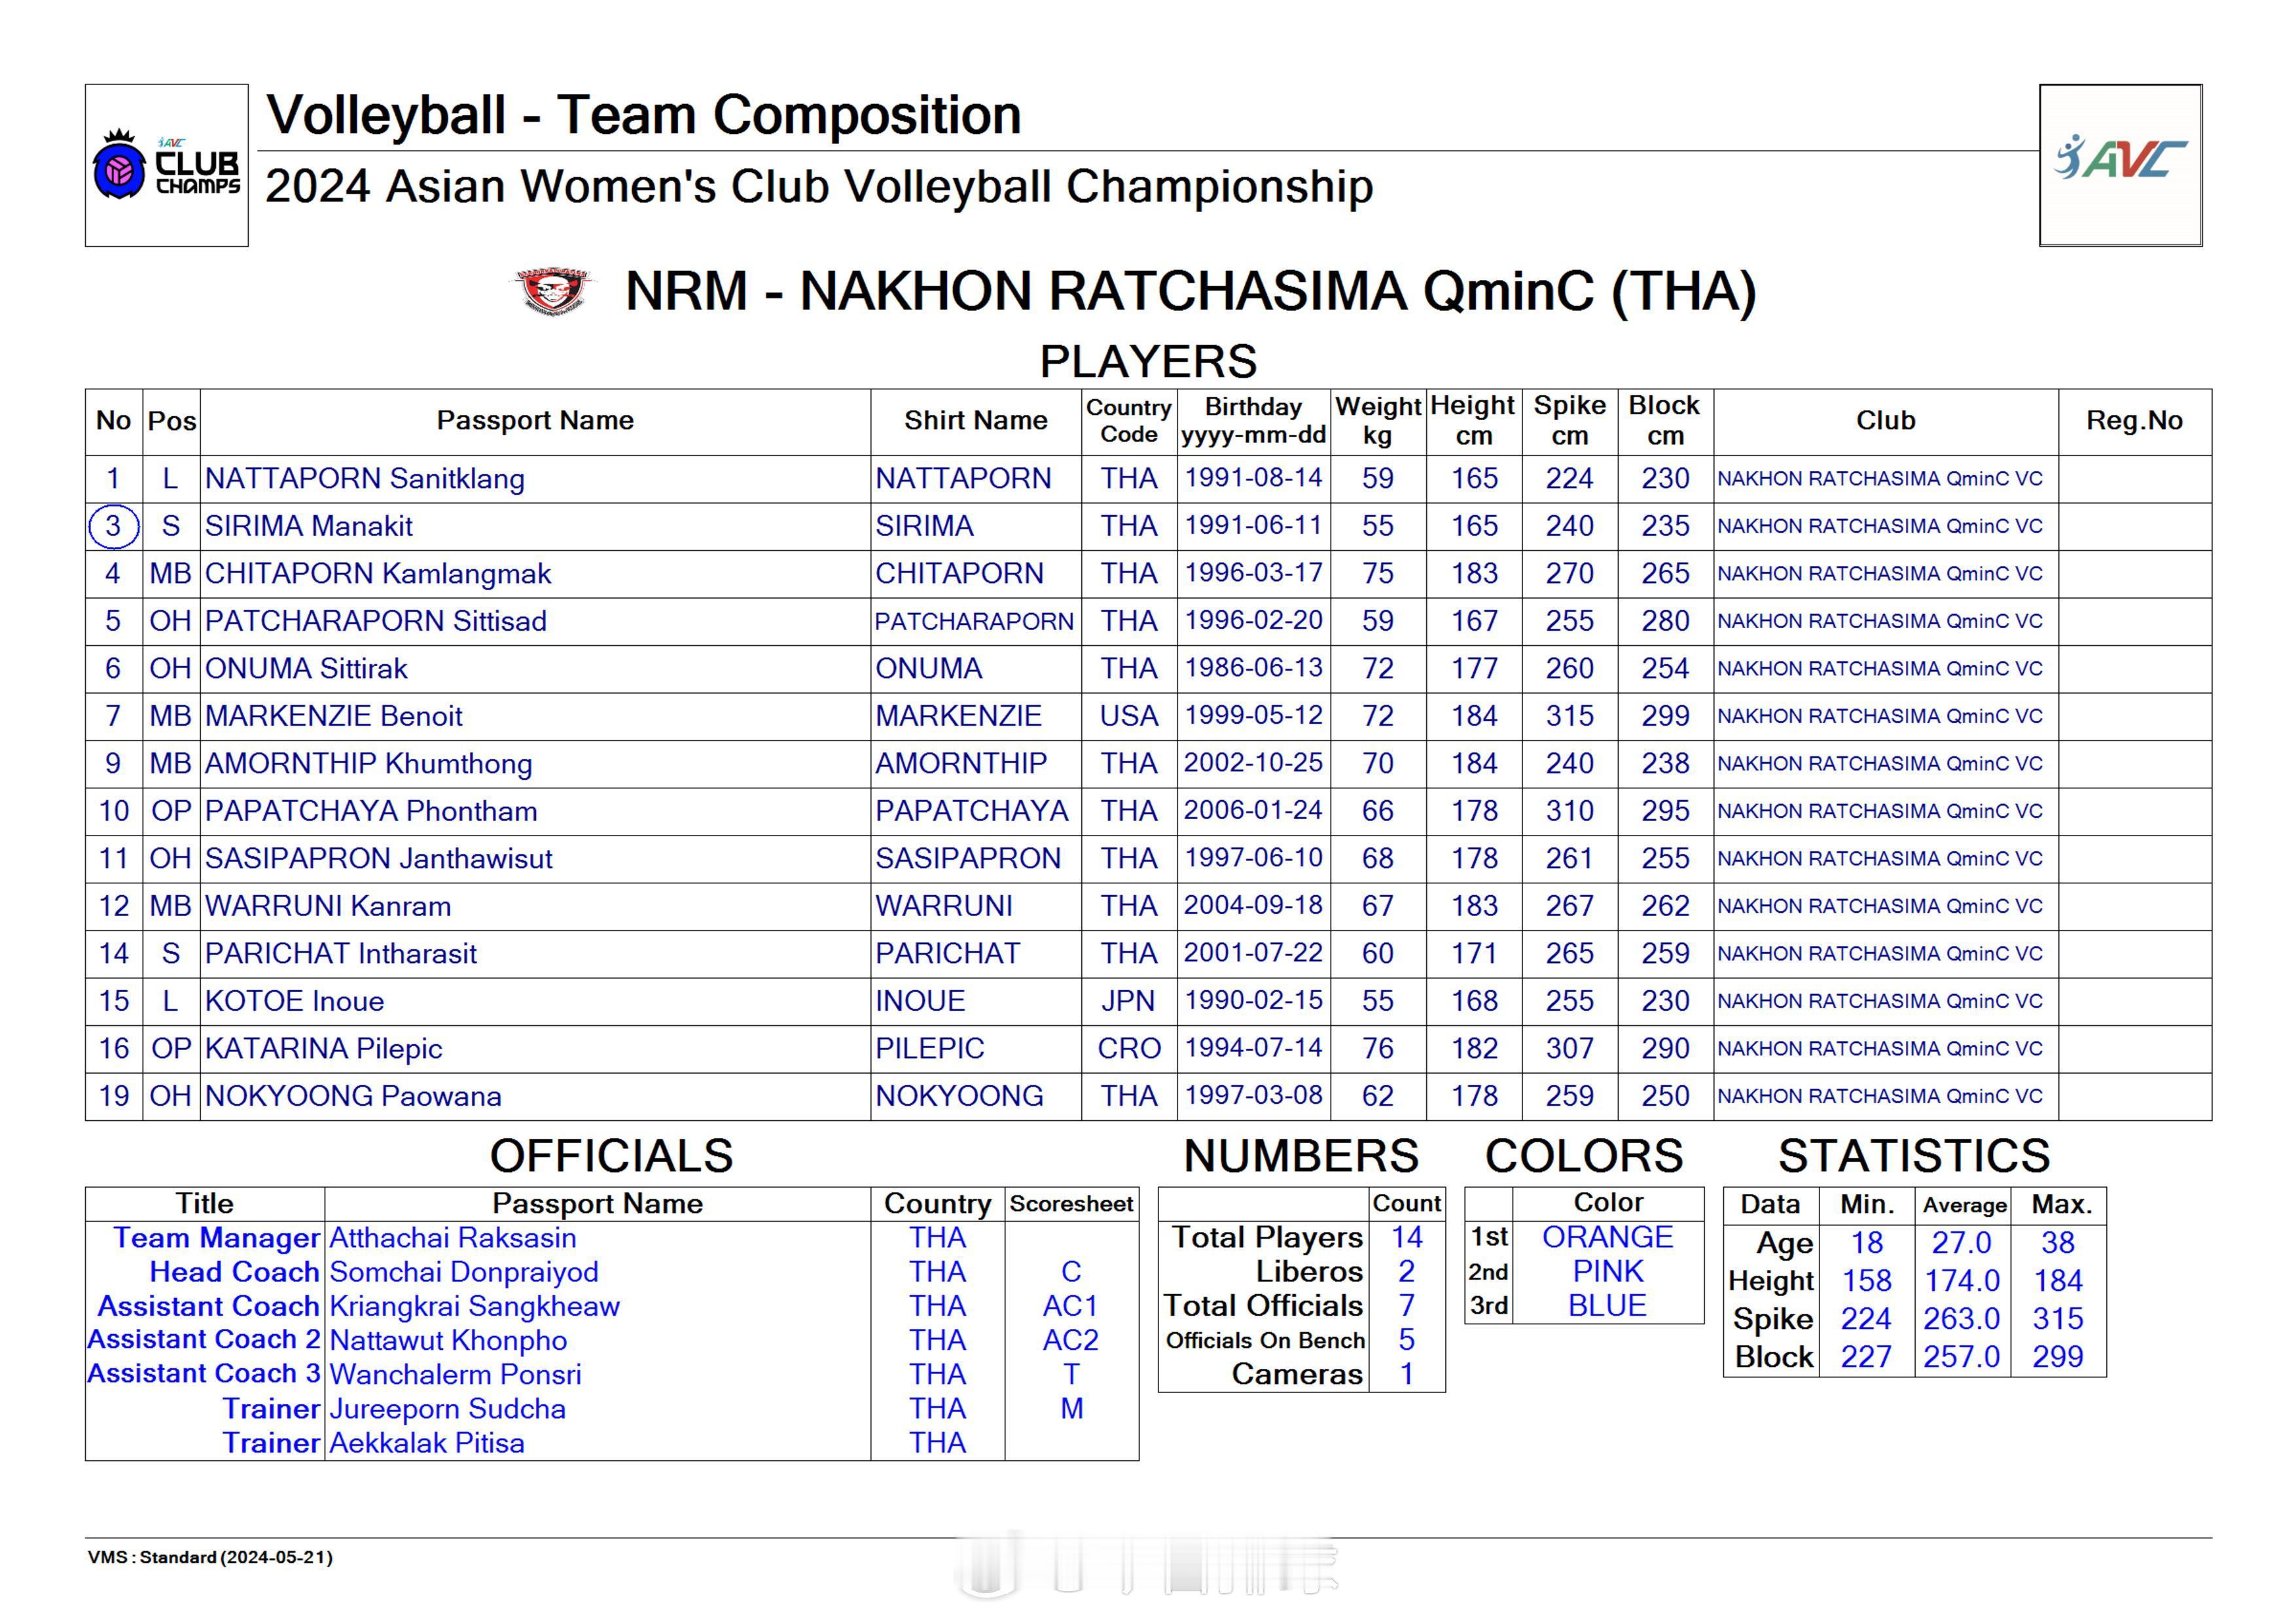Image resolution: width=2296 pixels, height=1622 pixels.
Task: Click trainer Jureeporn Sudcha
Action: point(448,1408)
